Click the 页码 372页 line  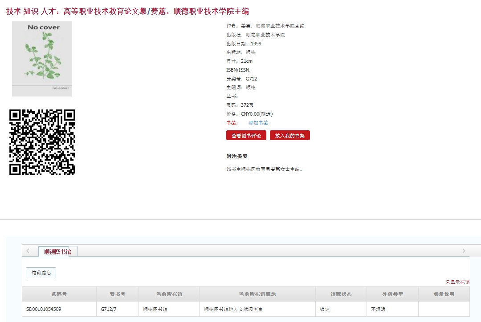pyautogui.click(x=240, y=105)
